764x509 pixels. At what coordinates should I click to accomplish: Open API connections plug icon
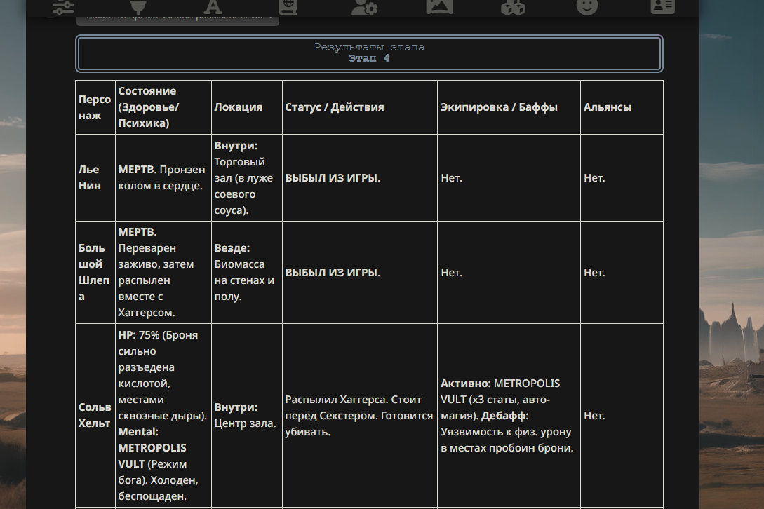click(x=138, y=7)
